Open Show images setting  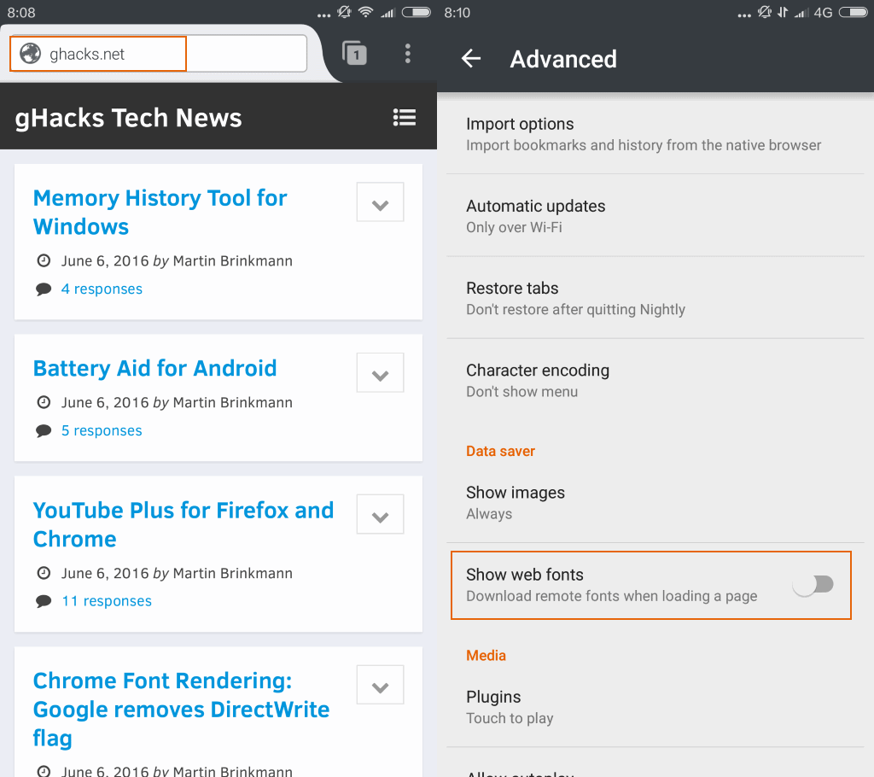tap(655, 503)
